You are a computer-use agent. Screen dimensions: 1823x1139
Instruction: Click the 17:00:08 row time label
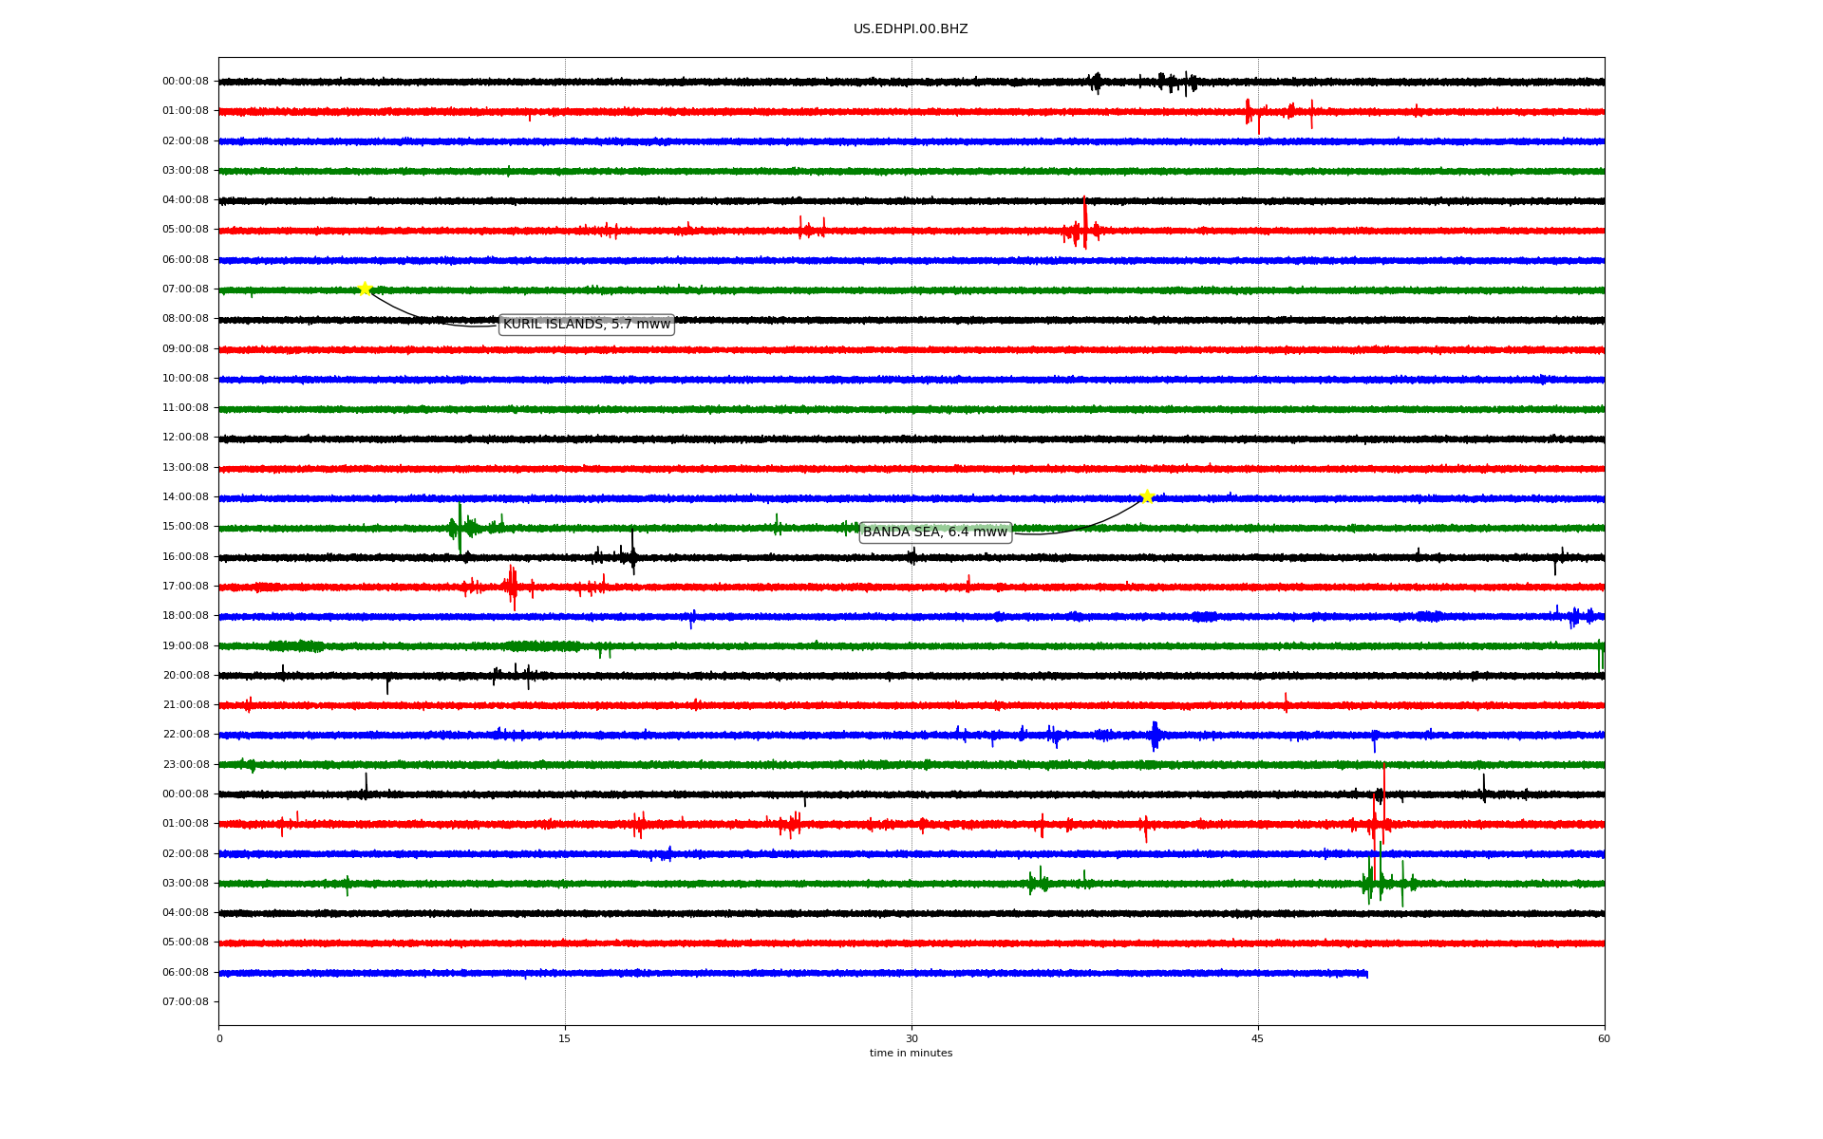[185, 587]
